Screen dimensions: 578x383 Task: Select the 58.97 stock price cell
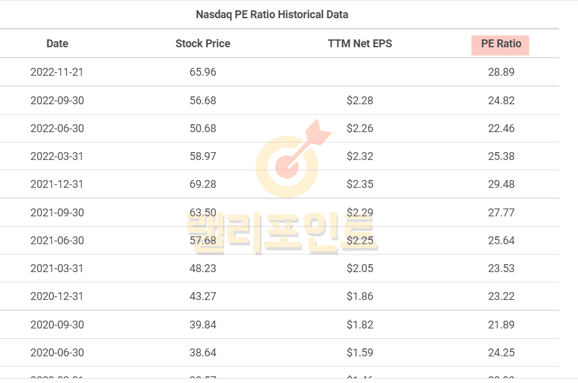click(x=203, y=156)
